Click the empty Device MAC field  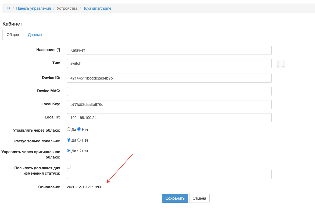click(169, 91)
